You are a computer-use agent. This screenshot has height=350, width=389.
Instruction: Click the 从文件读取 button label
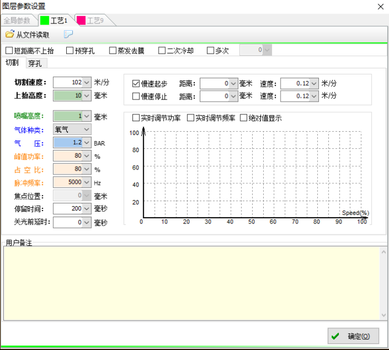point(32,35)
